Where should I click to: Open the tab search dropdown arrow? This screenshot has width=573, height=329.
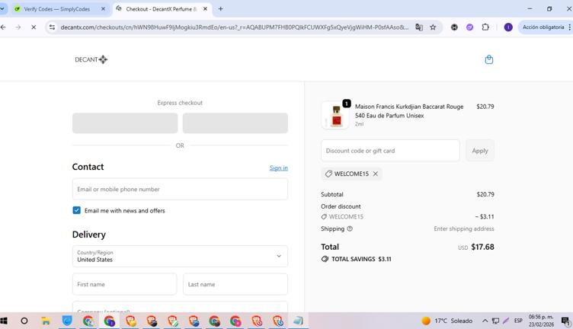pos(2,9)
